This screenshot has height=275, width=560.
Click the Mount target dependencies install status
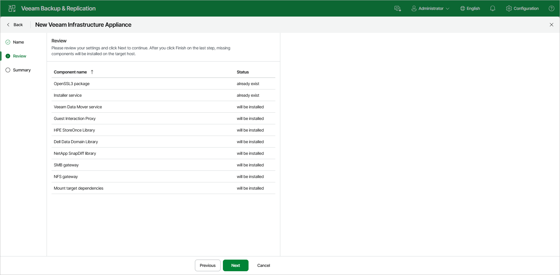click(250, 188)
